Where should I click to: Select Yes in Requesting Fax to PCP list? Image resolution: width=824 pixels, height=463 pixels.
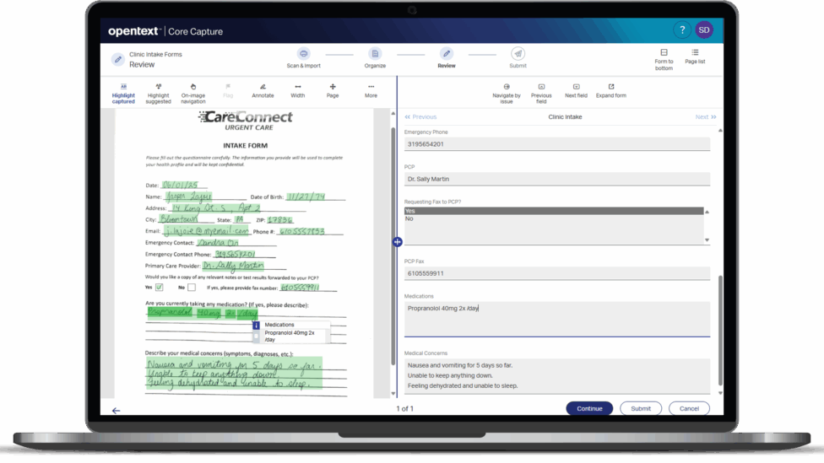point(553,211)
